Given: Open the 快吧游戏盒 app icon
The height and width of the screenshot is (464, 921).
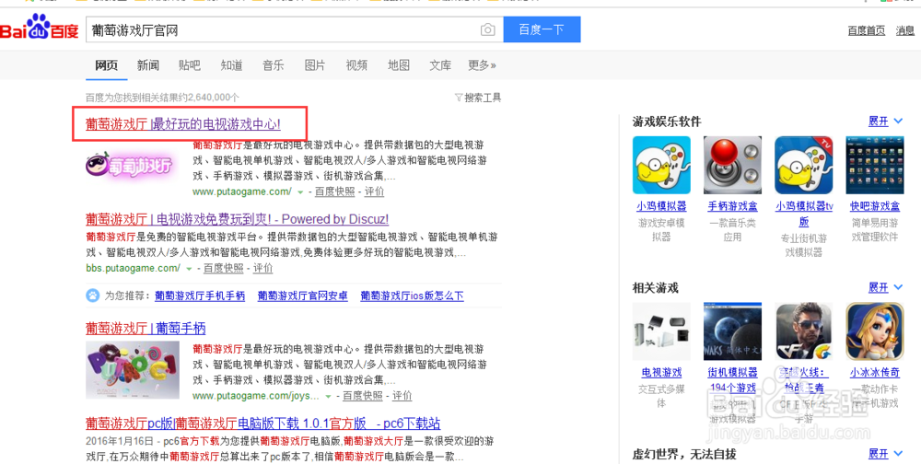Looking at the screenshot, I should 875,165.
